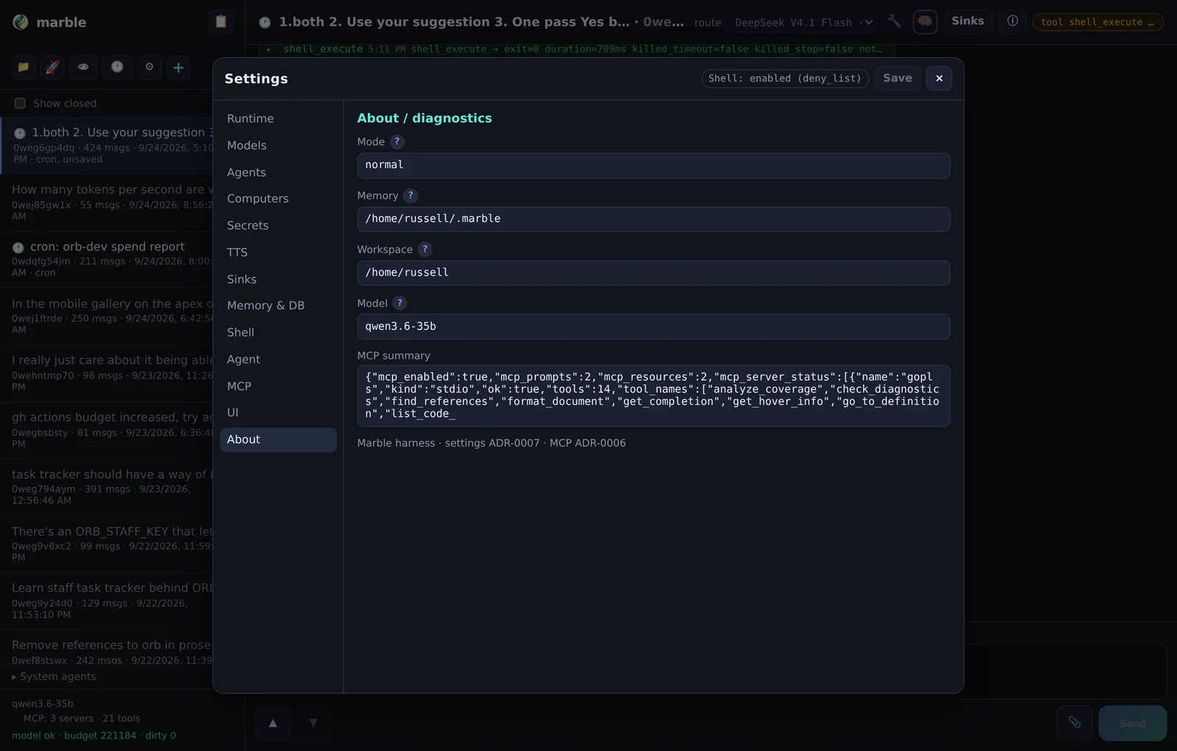
Task: Click the clock icon in sidebar toolbar
Action: click(117, 67)
